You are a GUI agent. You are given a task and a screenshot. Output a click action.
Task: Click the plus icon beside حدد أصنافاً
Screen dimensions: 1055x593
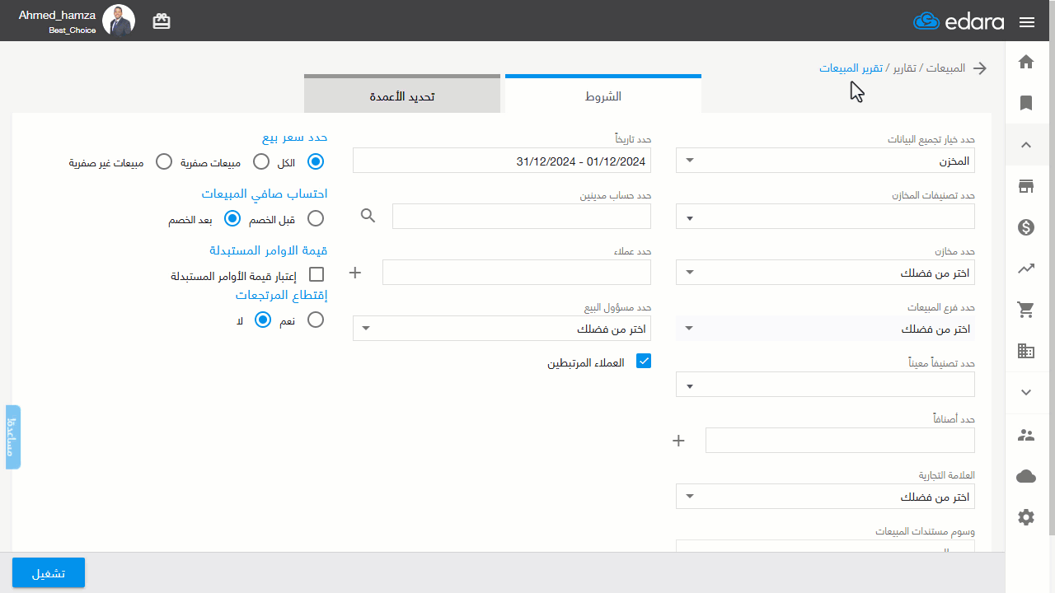tap(678, 441)
